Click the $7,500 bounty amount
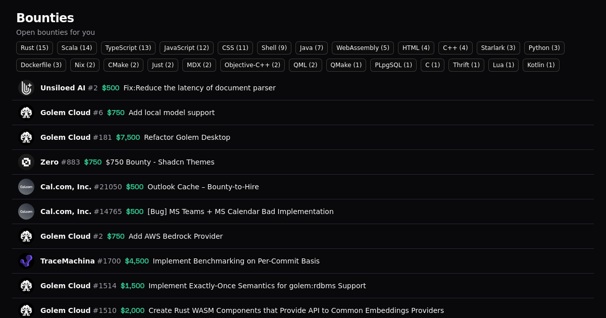606x318 pixels. (x=128, y=137)
